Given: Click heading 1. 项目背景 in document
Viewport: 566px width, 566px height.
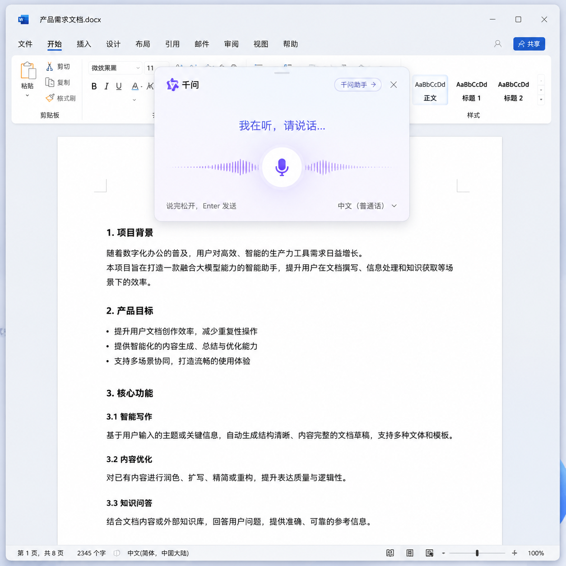Looking at the screenshot, I should [130, 232].
